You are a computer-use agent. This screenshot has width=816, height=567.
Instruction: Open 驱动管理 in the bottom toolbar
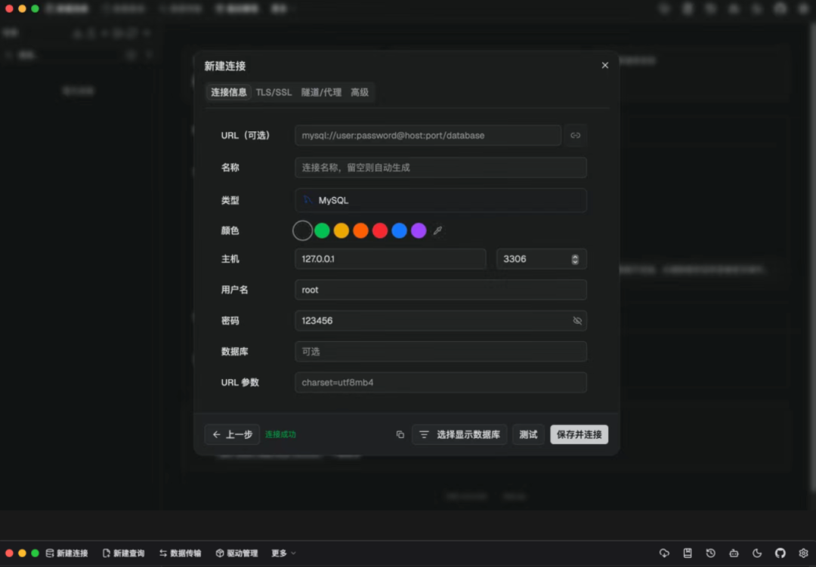tap(236, 553)
